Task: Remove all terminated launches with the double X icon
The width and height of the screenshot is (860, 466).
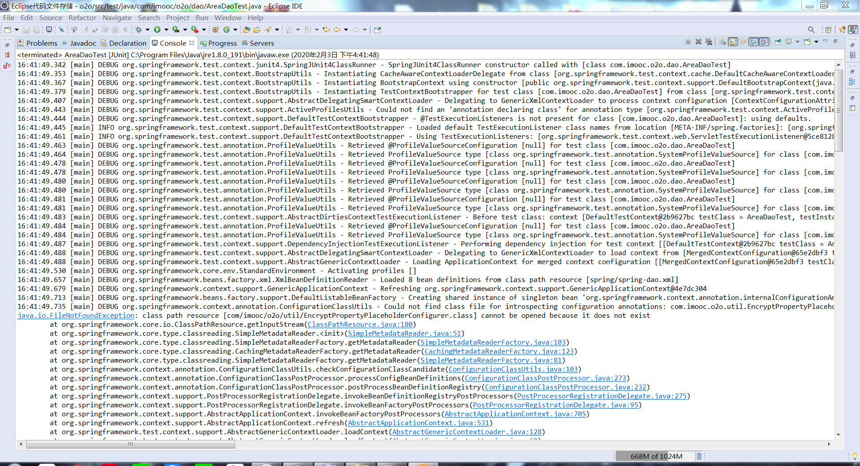Action: tap(709, 42)
